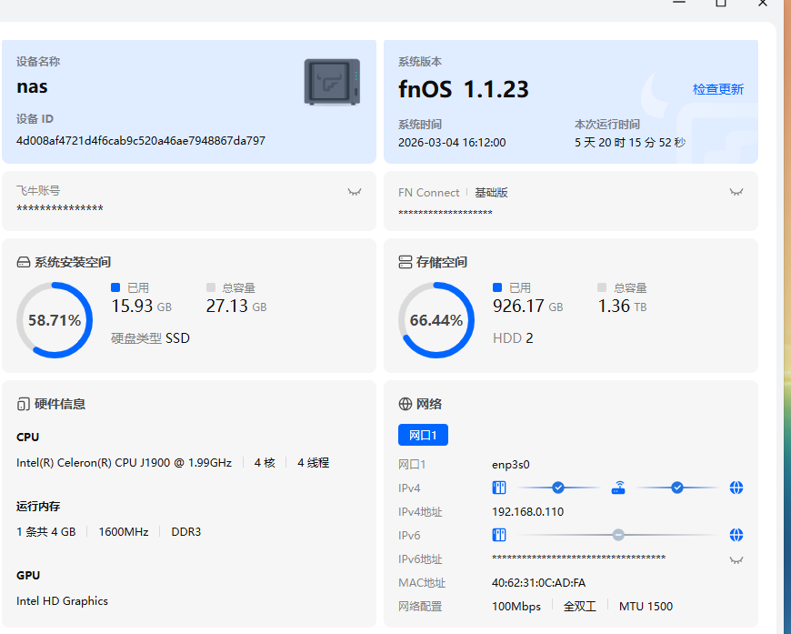Unmask the hidden IPv6地址 value
791x634 pixels.
pos(736,559)
